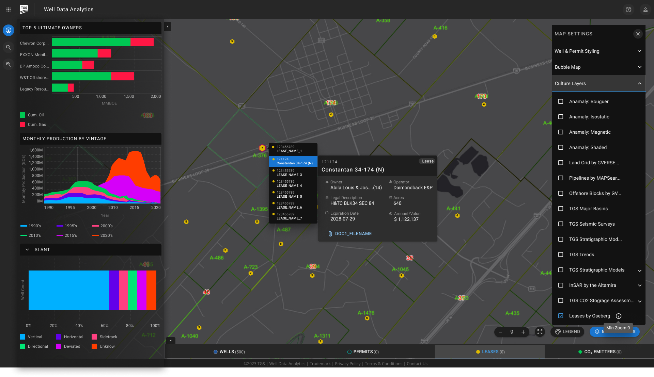Viewport: 654px width, 377px height.
Task: Click the info icon beside Leases by Oseberg
Action: click(619, 316)
